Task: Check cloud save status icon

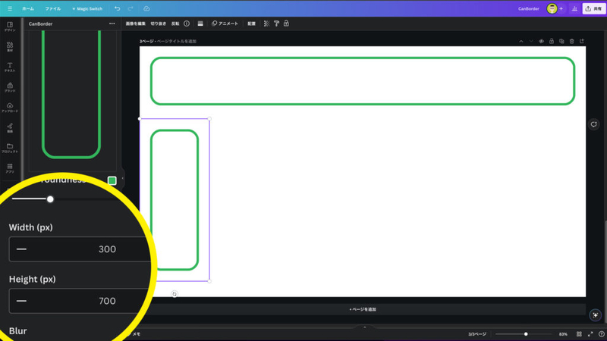Action: pos(146,8)
